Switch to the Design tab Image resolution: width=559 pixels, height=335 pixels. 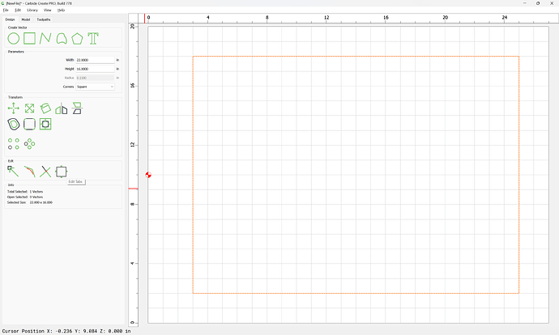10,19
